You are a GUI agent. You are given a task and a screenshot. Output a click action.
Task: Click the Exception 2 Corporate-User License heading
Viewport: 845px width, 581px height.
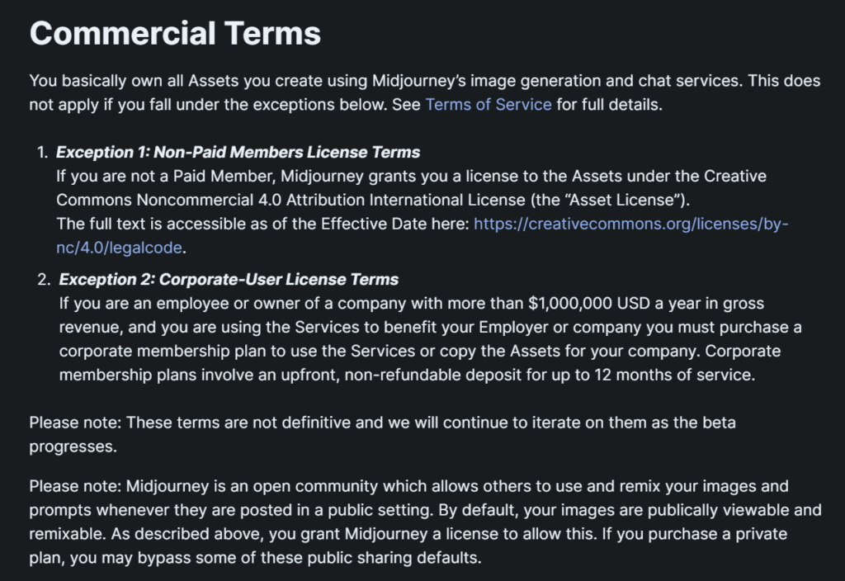click(x=229, y=280)
